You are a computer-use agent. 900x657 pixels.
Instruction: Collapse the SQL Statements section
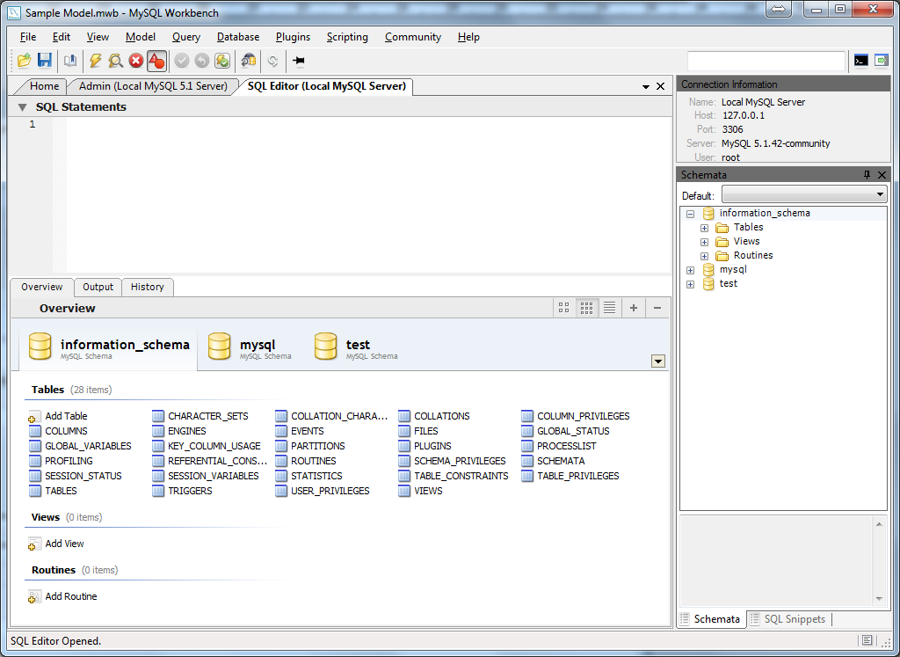(21, 108)
